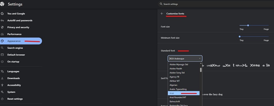Click the reset clock icon for Reset settings
The width and height of the screenshot is (274, 106).
coord(2,99)
